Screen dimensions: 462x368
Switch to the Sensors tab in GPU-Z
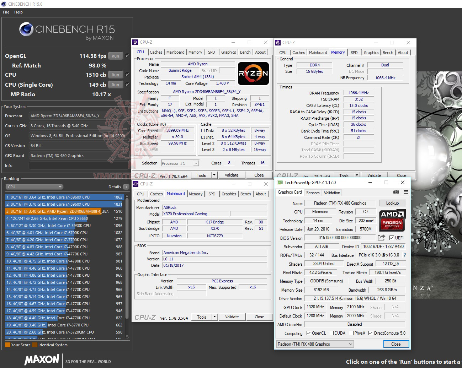coord(313,193)
